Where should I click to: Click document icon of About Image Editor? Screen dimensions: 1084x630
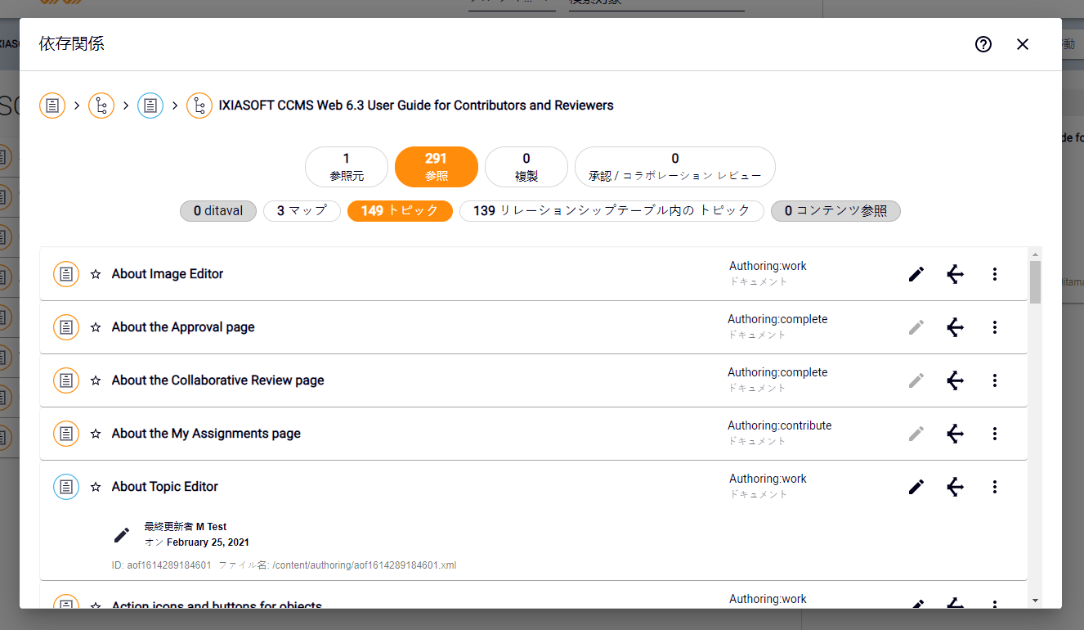click(x=66, y=274)
